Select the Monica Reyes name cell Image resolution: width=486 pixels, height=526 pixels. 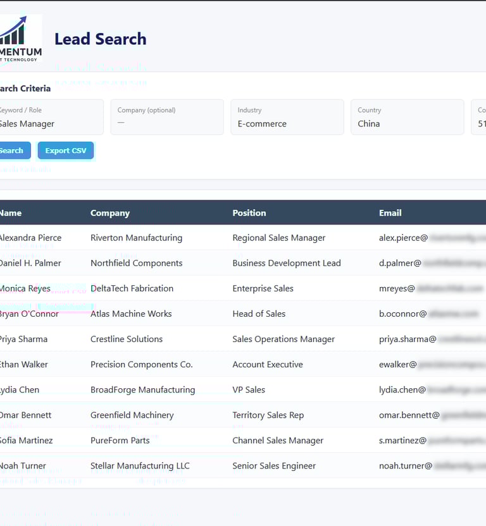(x=25, y=288)
